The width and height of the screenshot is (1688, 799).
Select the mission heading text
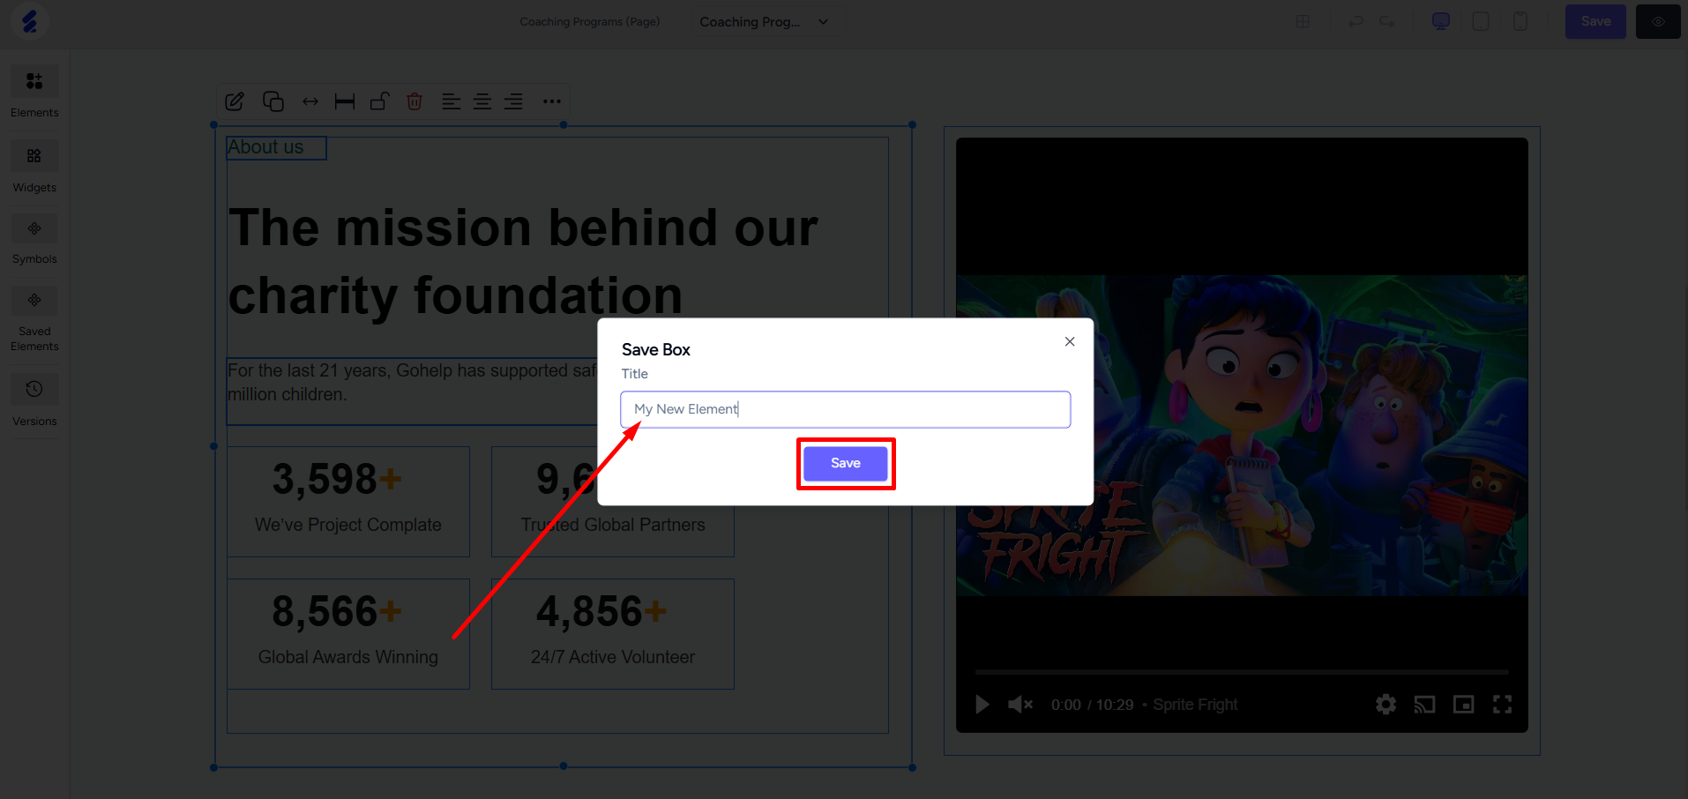tap(523, 261)
